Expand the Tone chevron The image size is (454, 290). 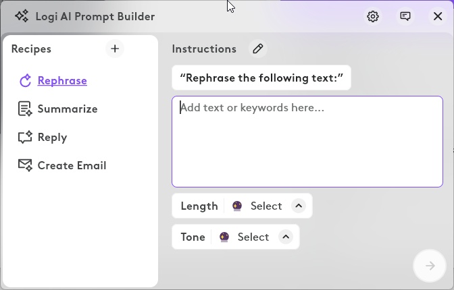pos(286,237)
